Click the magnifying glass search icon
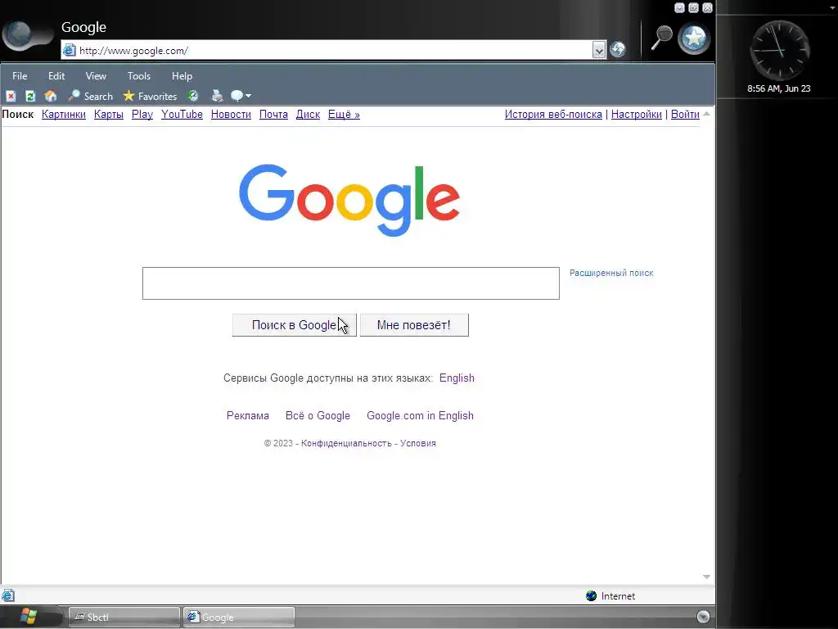The image size is (838, 629). coord(661,38)
